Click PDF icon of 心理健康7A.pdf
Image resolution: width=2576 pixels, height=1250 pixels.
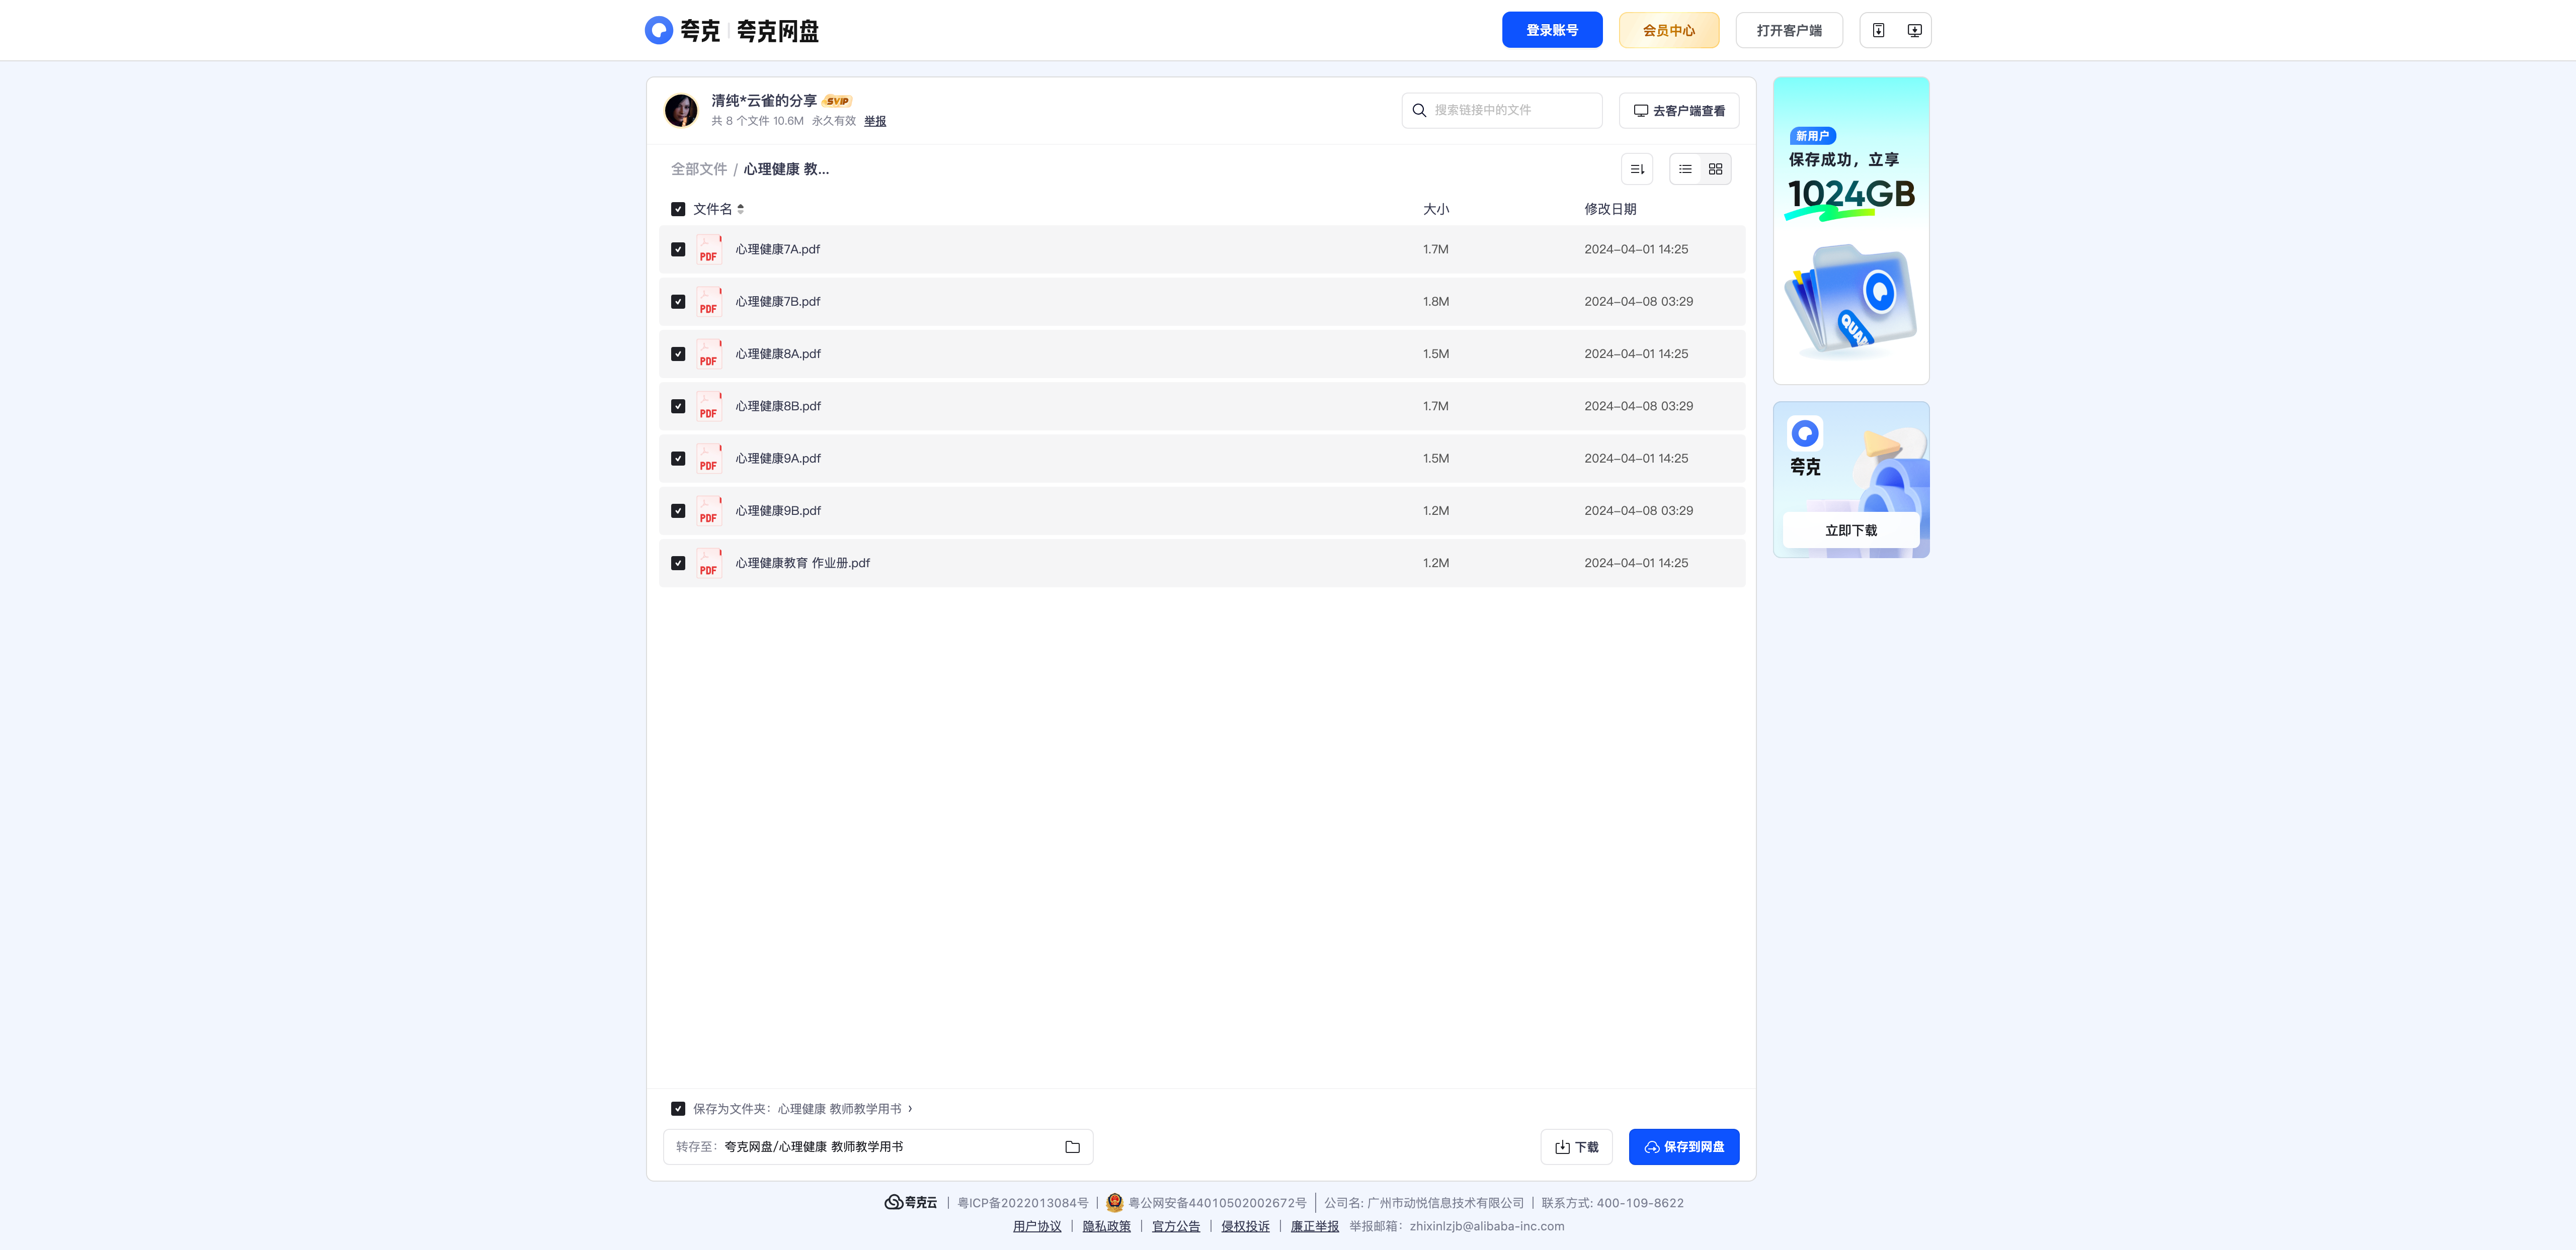pos(709,249)
